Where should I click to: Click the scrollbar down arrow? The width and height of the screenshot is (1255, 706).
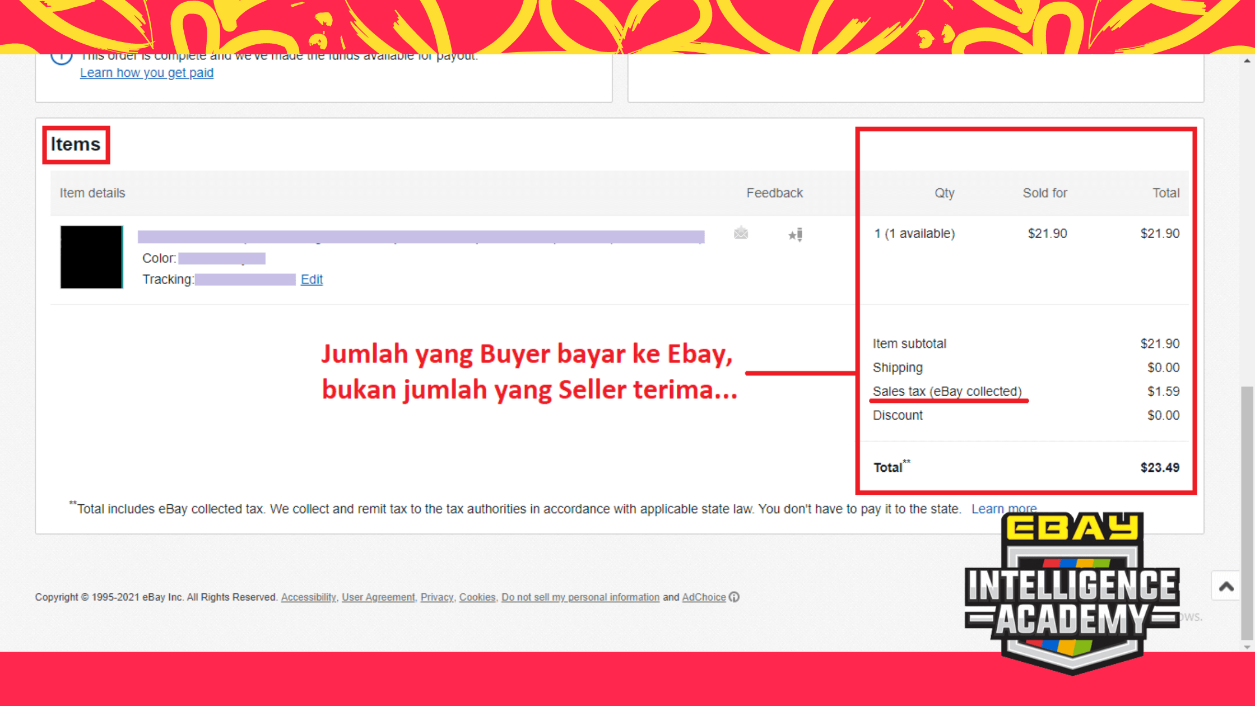click(1247, 647)
